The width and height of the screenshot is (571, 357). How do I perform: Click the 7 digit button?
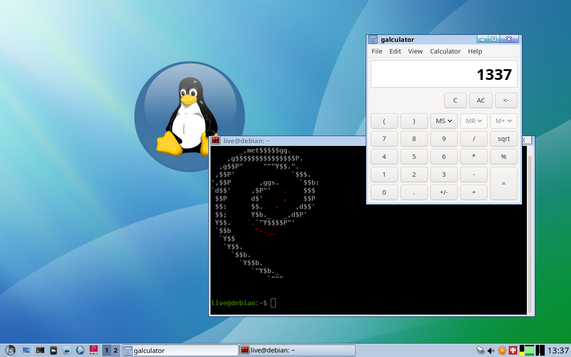click(x=384, y=139)
